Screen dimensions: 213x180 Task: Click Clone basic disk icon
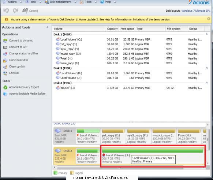click(5, 60)
